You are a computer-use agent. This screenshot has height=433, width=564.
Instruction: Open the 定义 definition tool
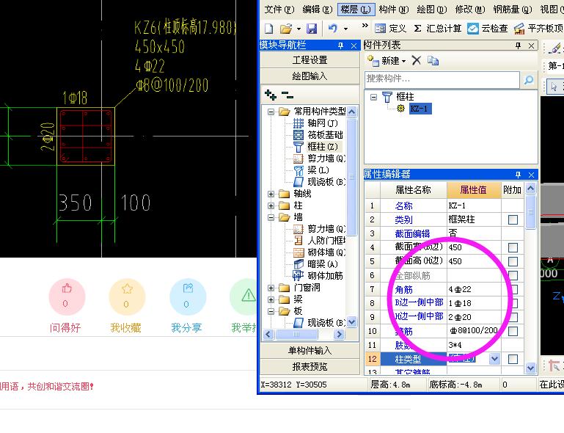[x=390, y=29]
